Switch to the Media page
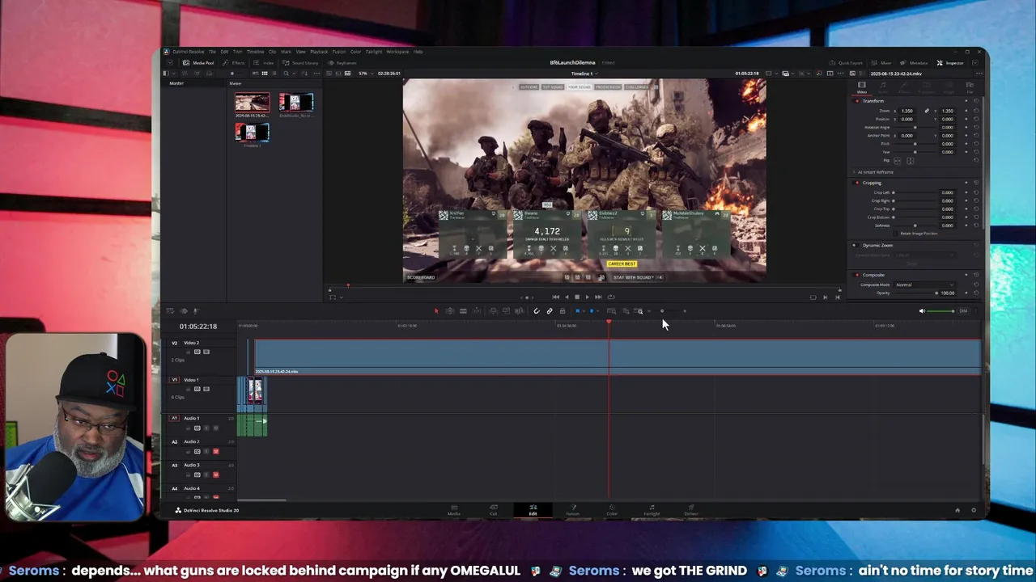1036x582 pixels. point(454,510)
